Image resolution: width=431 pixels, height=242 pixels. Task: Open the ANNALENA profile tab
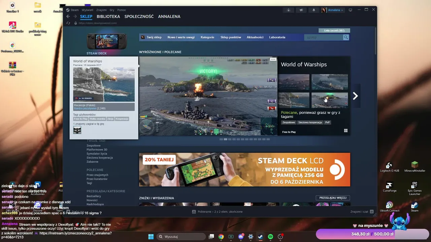(x=169, y=16)
